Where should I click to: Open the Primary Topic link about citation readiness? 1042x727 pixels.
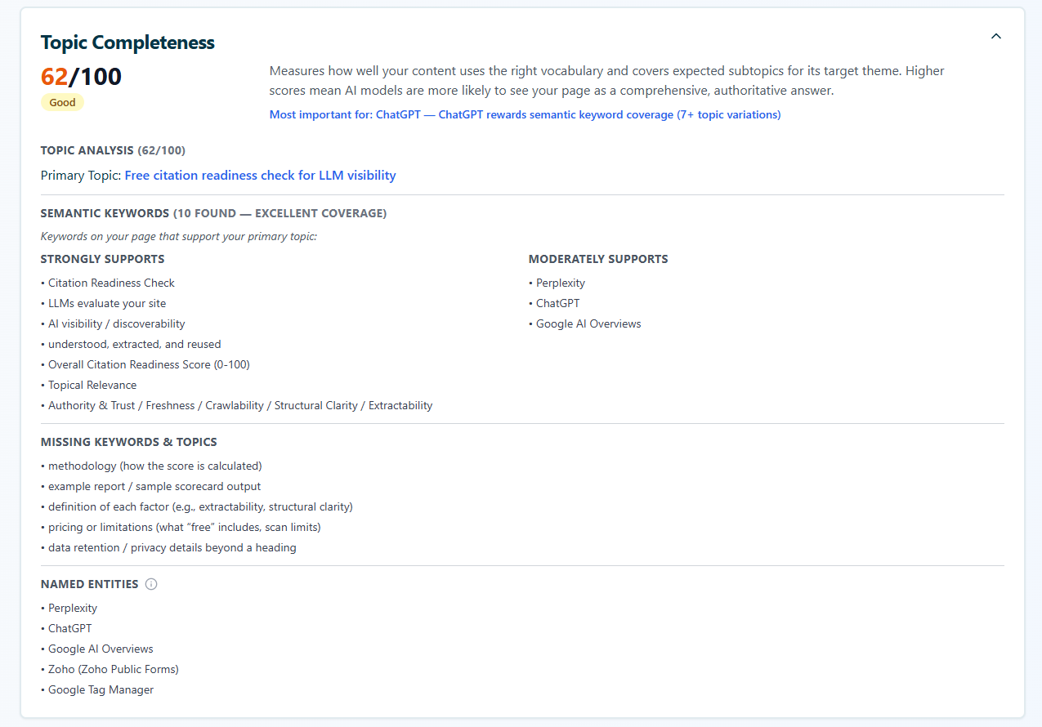(260, 175)
